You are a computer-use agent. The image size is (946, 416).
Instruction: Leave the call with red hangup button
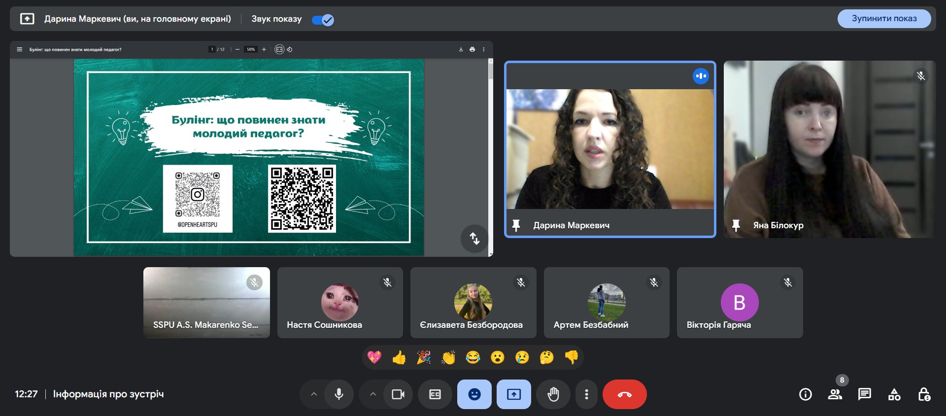625,394
